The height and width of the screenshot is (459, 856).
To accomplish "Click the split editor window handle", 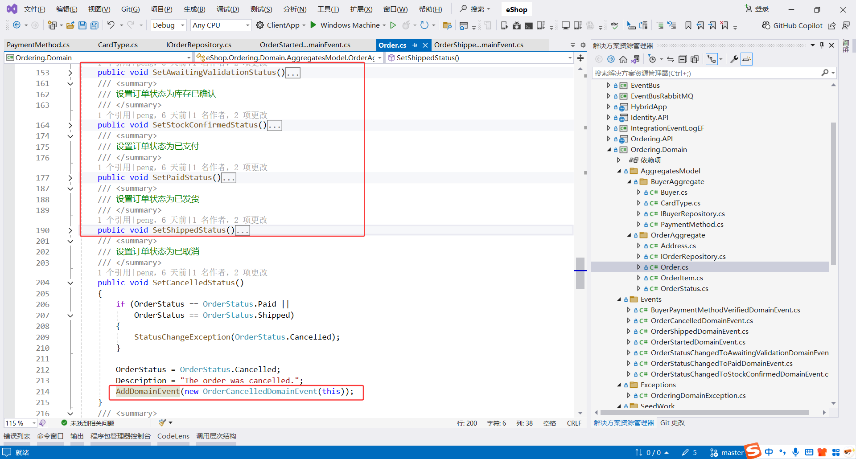I will [x=580, y=58].
